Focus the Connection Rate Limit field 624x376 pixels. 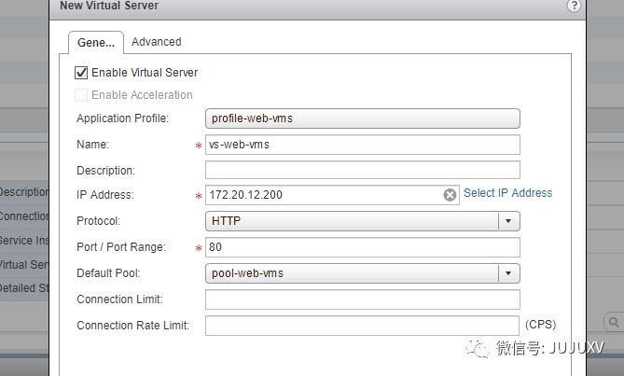coord(362,326)
